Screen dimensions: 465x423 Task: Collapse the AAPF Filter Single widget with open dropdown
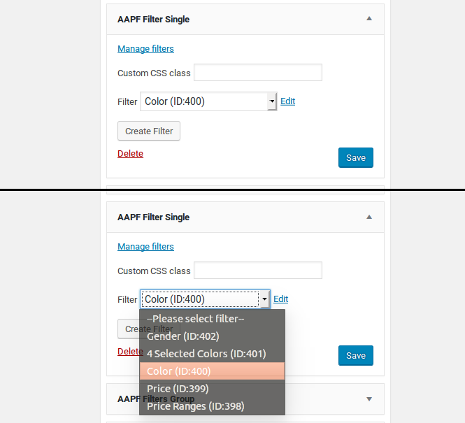tap(369, 217)
